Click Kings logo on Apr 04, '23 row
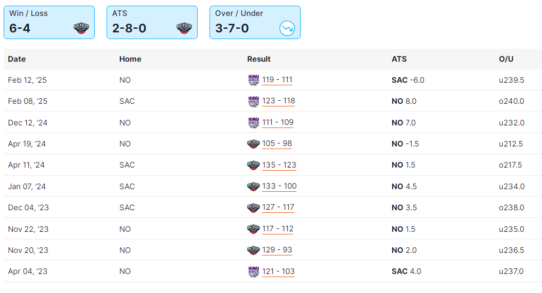Image resolution: width=542 pixels, height=293 pixels. coord(253,271)
